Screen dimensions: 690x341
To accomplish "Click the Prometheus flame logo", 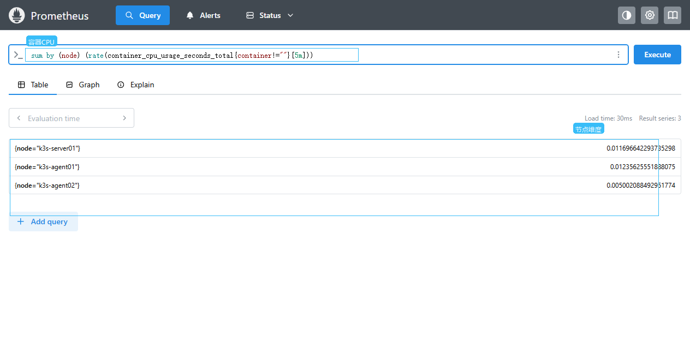I will pos(17,15).
